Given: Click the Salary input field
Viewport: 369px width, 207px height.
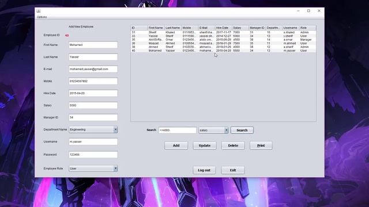Looking at the screenshot, I should click(93, 105).
